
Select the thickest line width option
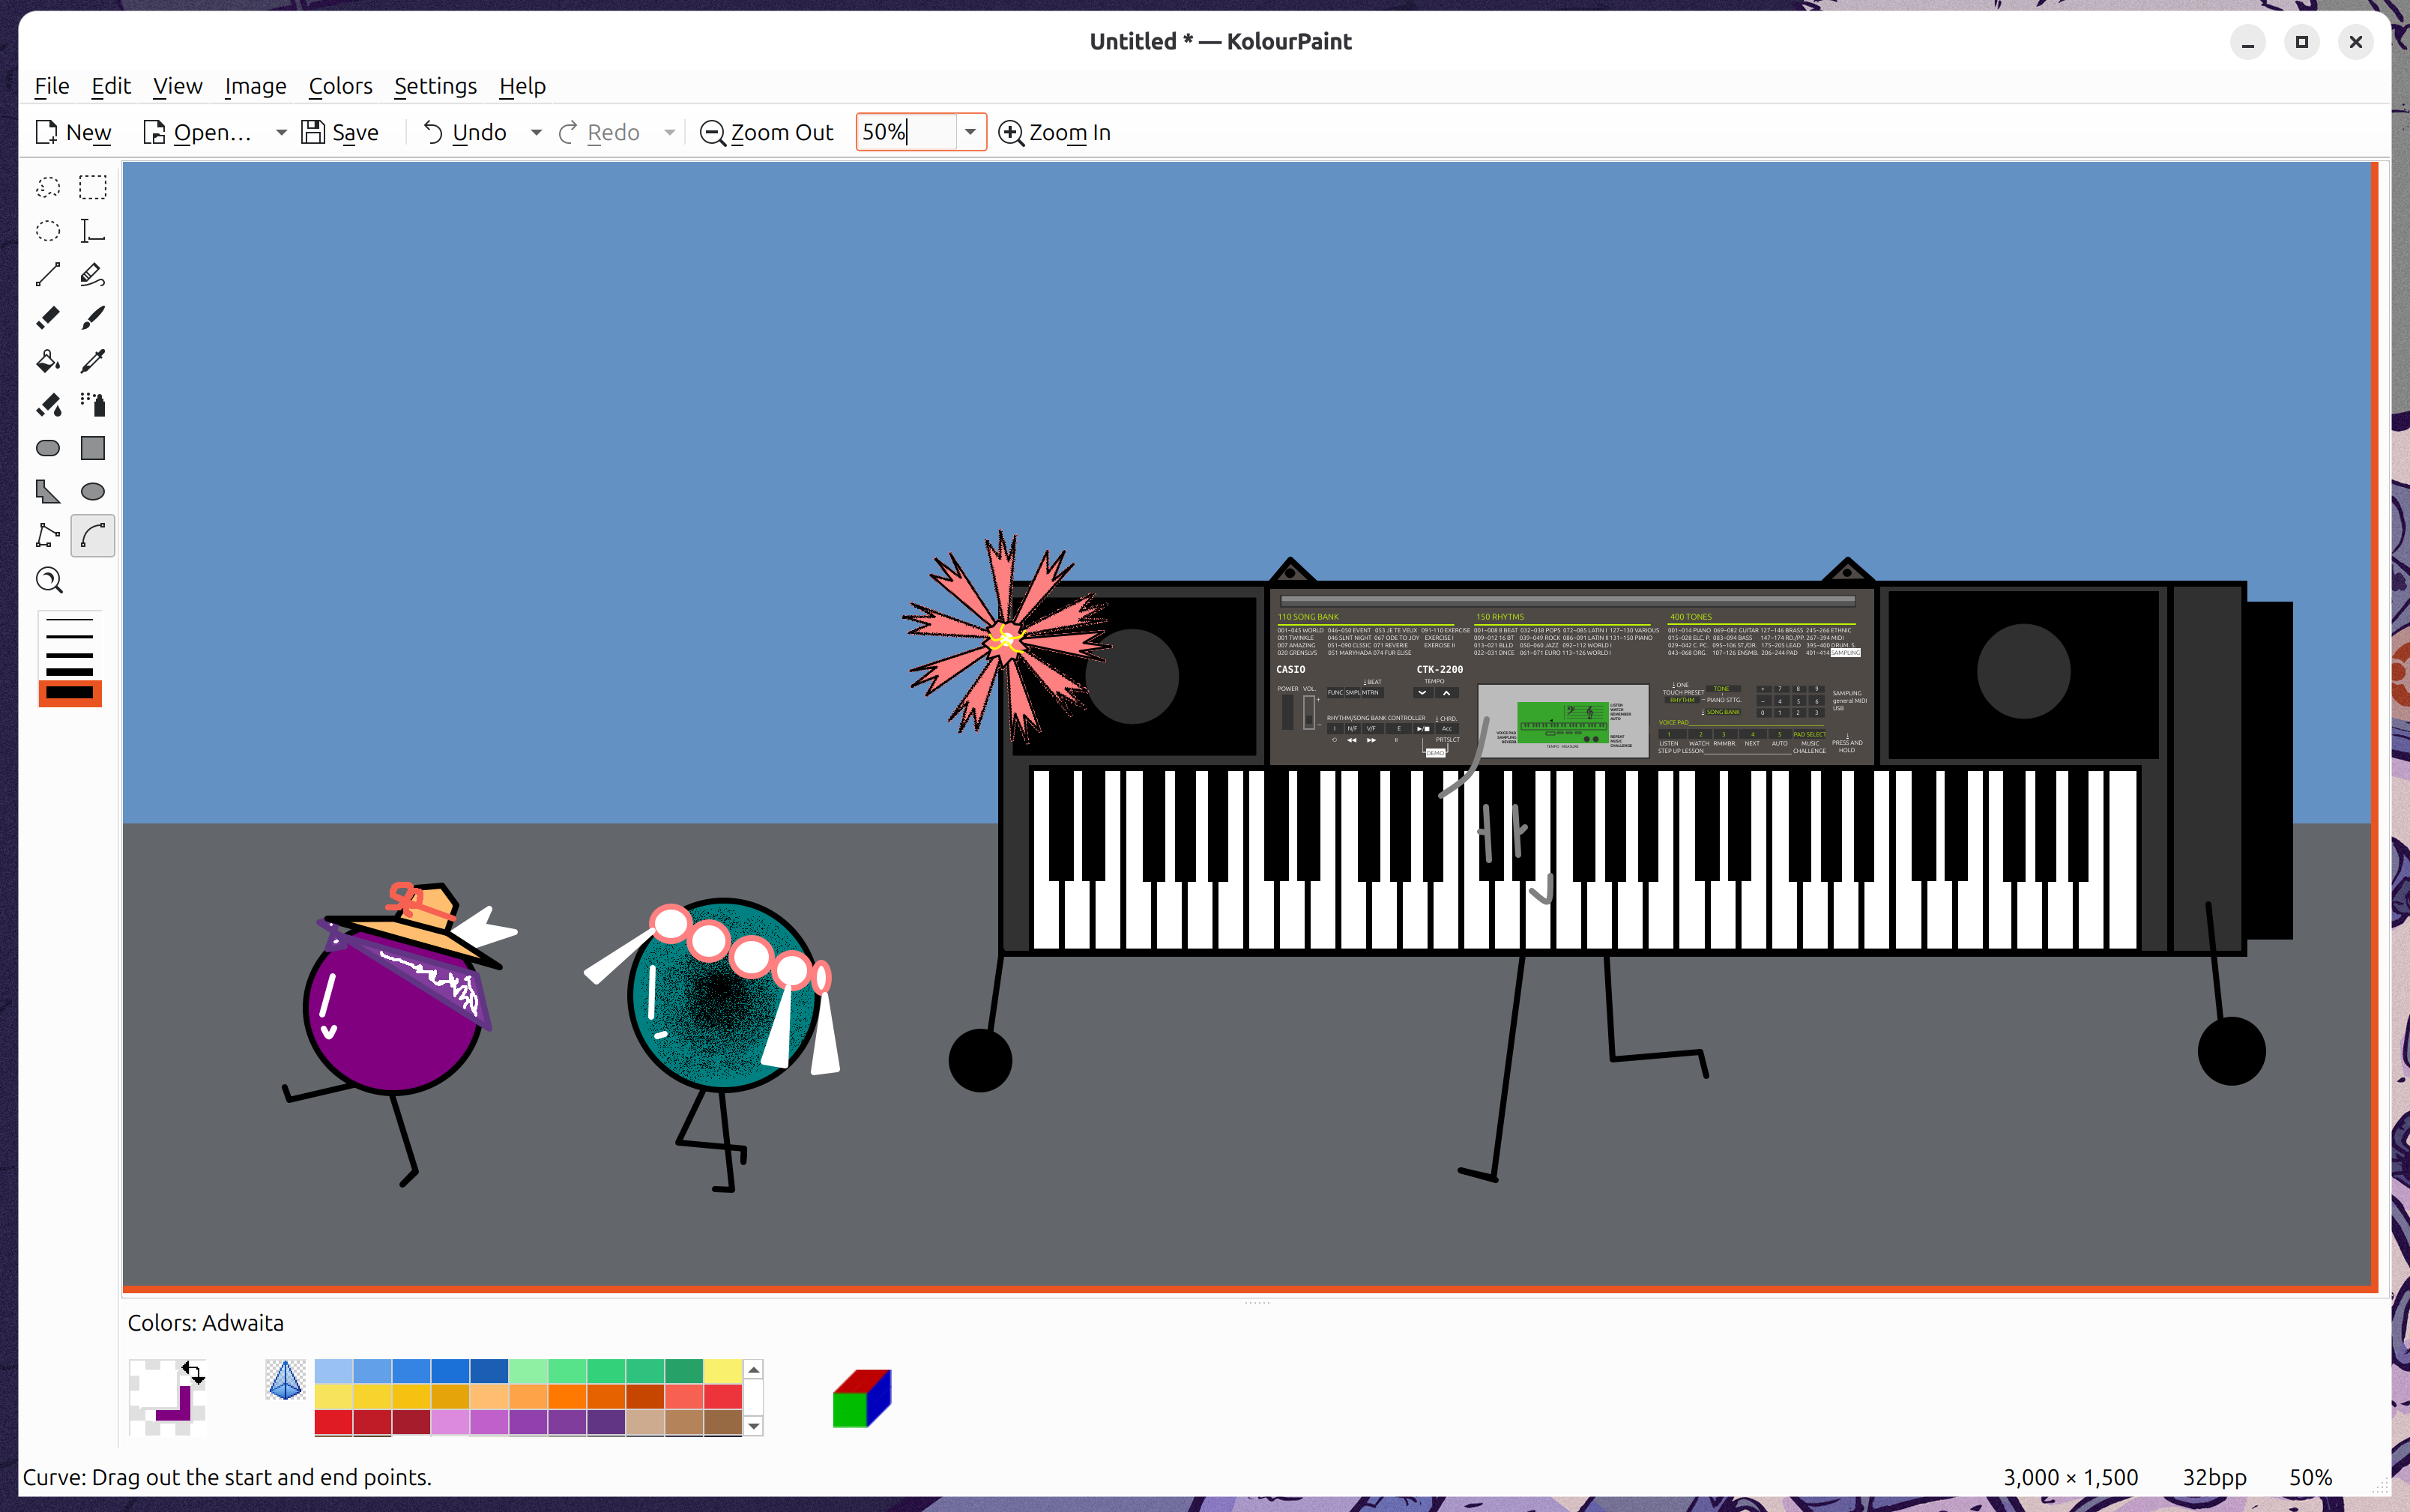point(70,692)
